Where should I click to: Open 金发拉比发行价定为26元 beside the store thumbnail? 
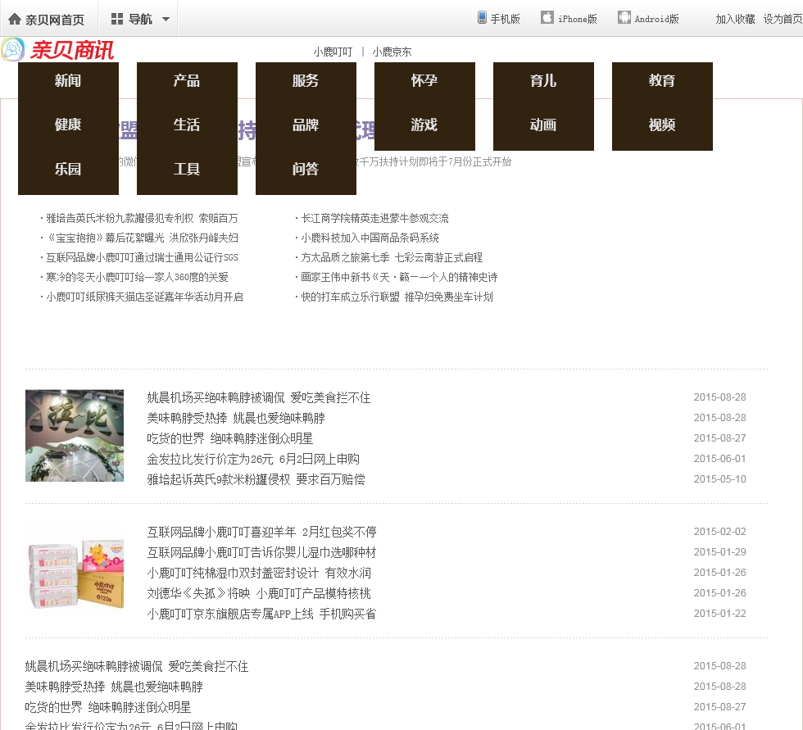[253, 459]
